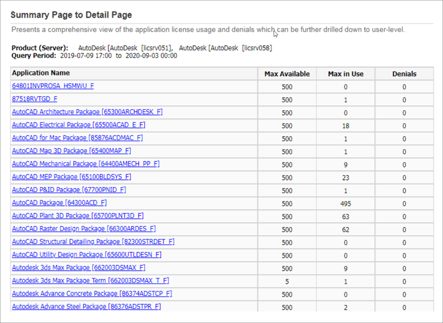Click Denials 0 for AutoCAD Plant 3D Package
443x323 pixels.
click(x=404, y=217)
